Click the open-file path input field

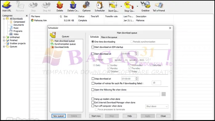pyautogui.click(x=126, y=94)
